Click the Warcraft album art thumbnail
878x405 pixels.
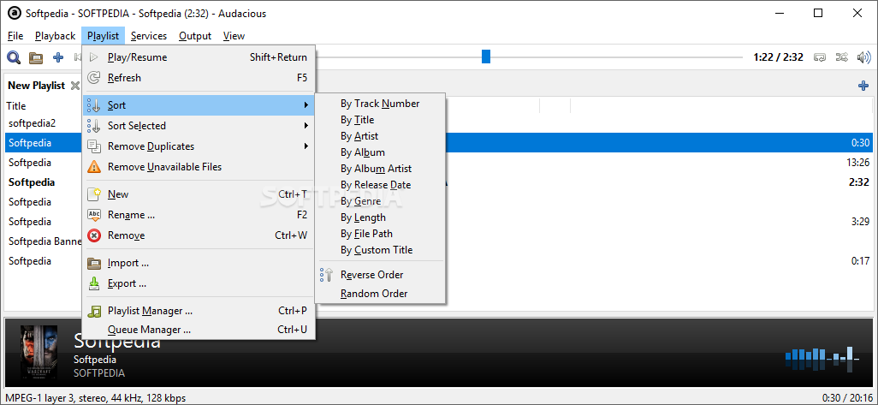[x=39, y=353]
